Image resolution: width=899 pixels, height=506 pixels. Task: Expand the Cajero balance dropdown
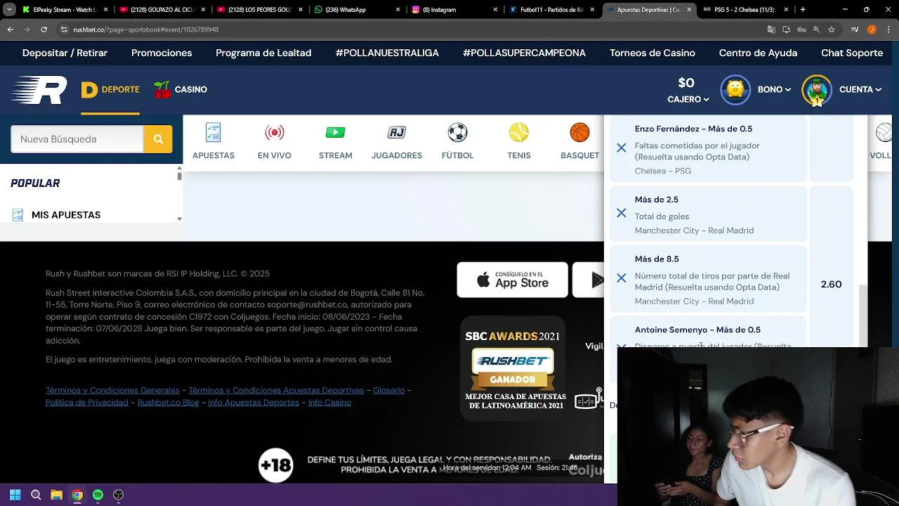pos(688,99)
